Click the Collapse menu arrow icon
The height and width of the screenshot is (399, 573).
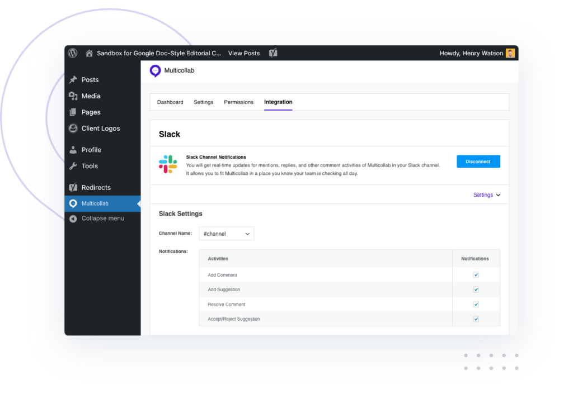coord(73,218)
